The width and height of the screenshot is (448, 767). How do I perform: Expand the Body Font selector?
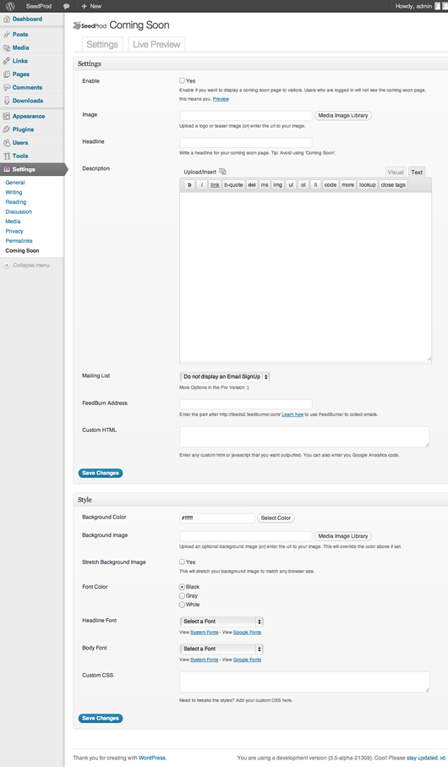[x=221, y=649]
